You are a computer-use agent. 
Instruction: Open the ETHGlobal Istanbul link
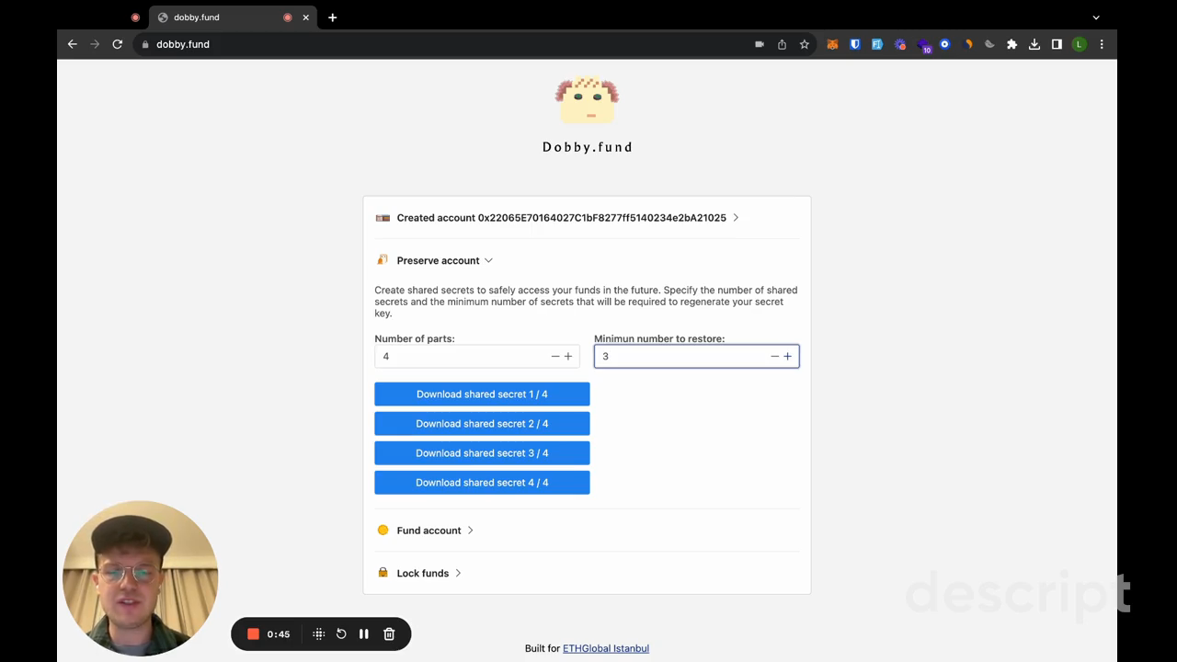tap(606, 648)
